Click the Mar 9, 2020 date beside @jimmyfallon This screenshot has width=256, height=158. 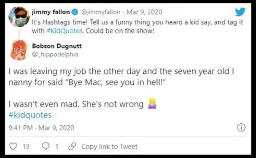tap(144, 12)
